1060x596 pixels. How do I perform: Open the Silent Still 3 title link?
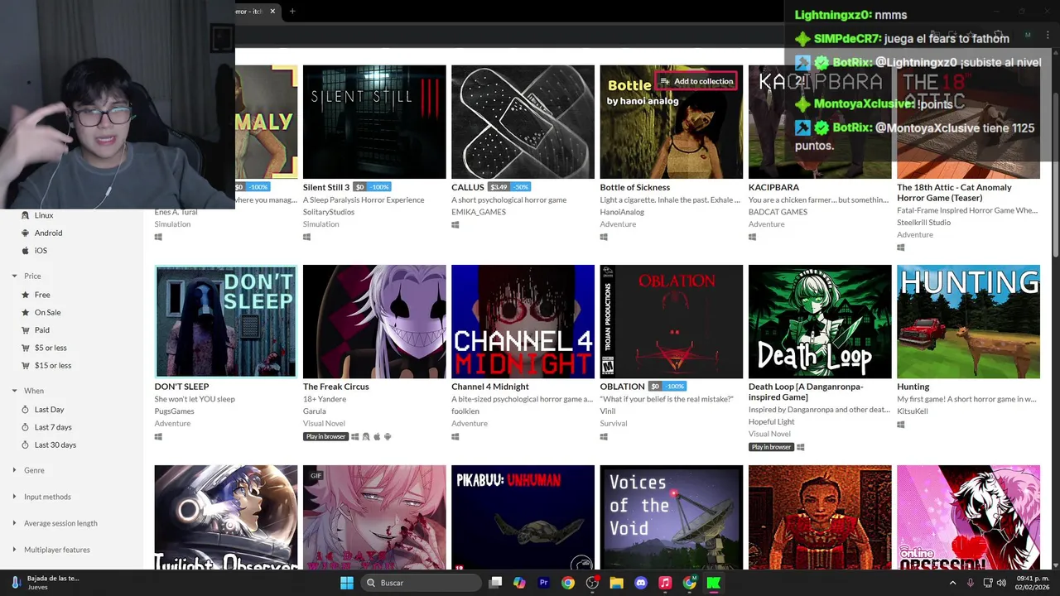coord(326,187)
